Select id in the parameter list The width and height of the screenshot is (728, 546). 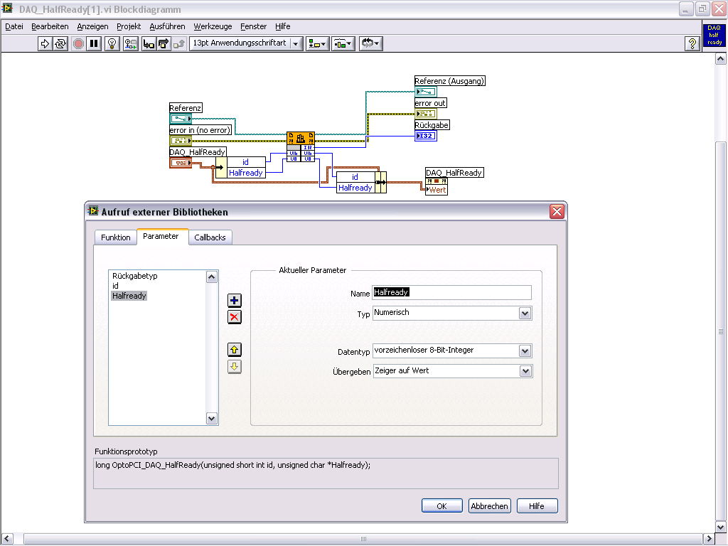115,286
